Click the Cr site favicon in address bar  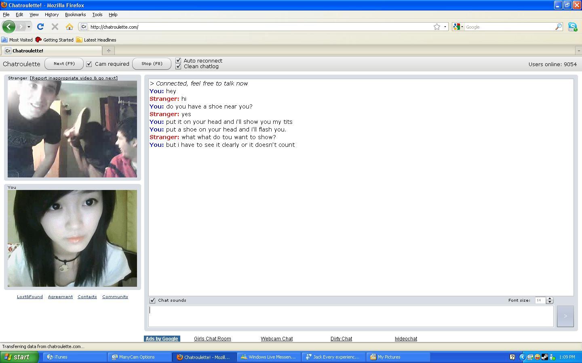[84, 27]
